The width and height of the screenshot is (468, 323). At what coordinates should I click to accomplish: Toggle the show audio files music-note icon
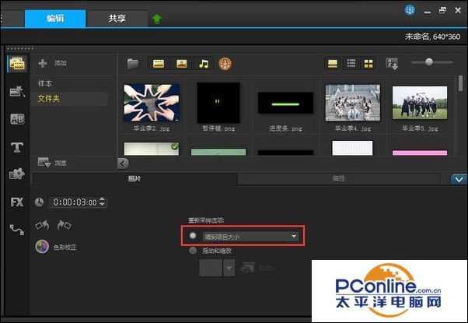tap(204, 63)
